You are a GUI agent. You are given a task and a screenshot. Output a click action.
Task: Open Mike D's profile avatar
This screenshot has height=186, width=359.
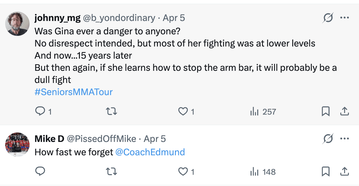[x=18, y=145]
